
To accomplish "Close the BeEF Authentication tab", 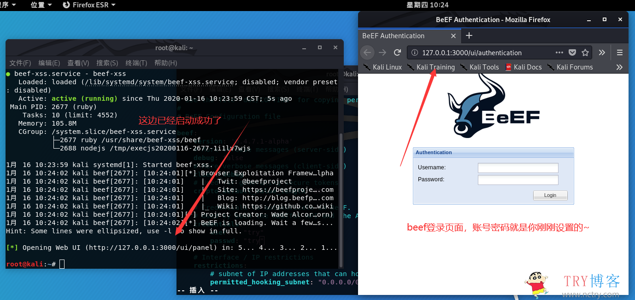I will 453,36.
